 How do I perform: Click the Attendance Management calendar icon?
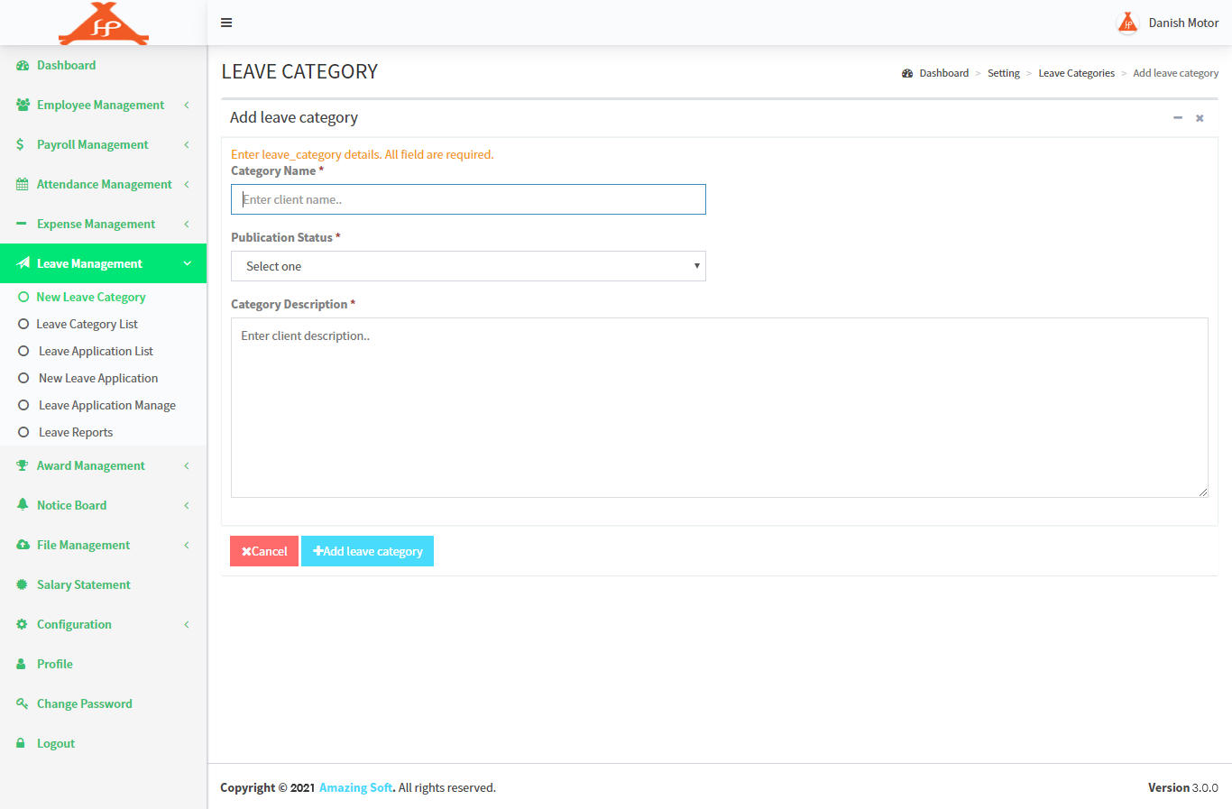point(23,185)
